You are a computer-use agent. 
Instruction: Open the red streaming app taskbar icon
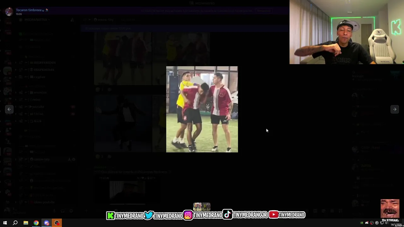(57, 223)
